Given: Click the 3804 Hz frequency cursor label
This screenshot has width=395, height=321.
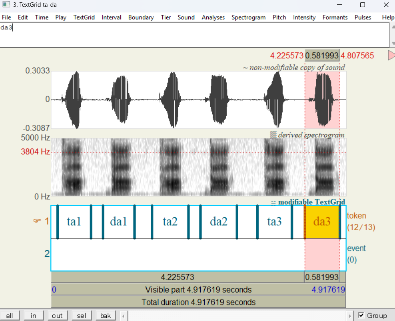Looking at the screenshot, I should pyautogui.click(x=35, y=152).
